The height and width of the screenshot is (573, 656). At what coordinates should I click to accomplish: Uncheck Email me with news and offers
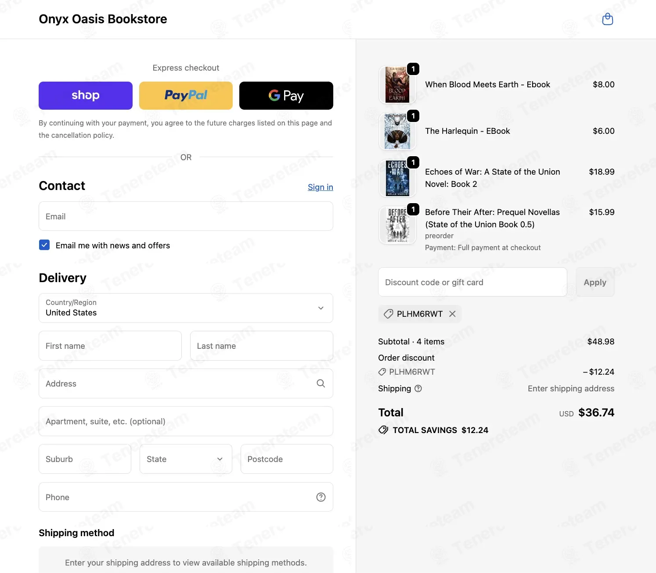[44, 245]
